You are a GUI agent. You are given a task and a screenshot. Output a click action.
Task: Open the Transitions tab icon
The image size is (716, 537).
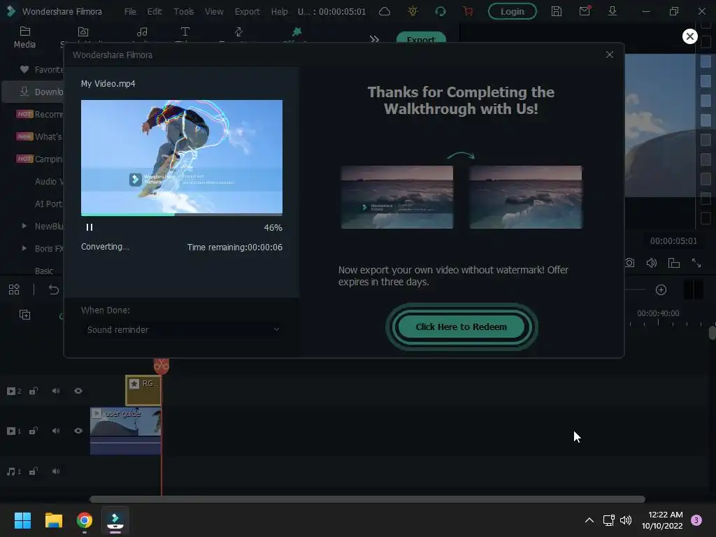[239, 31]
